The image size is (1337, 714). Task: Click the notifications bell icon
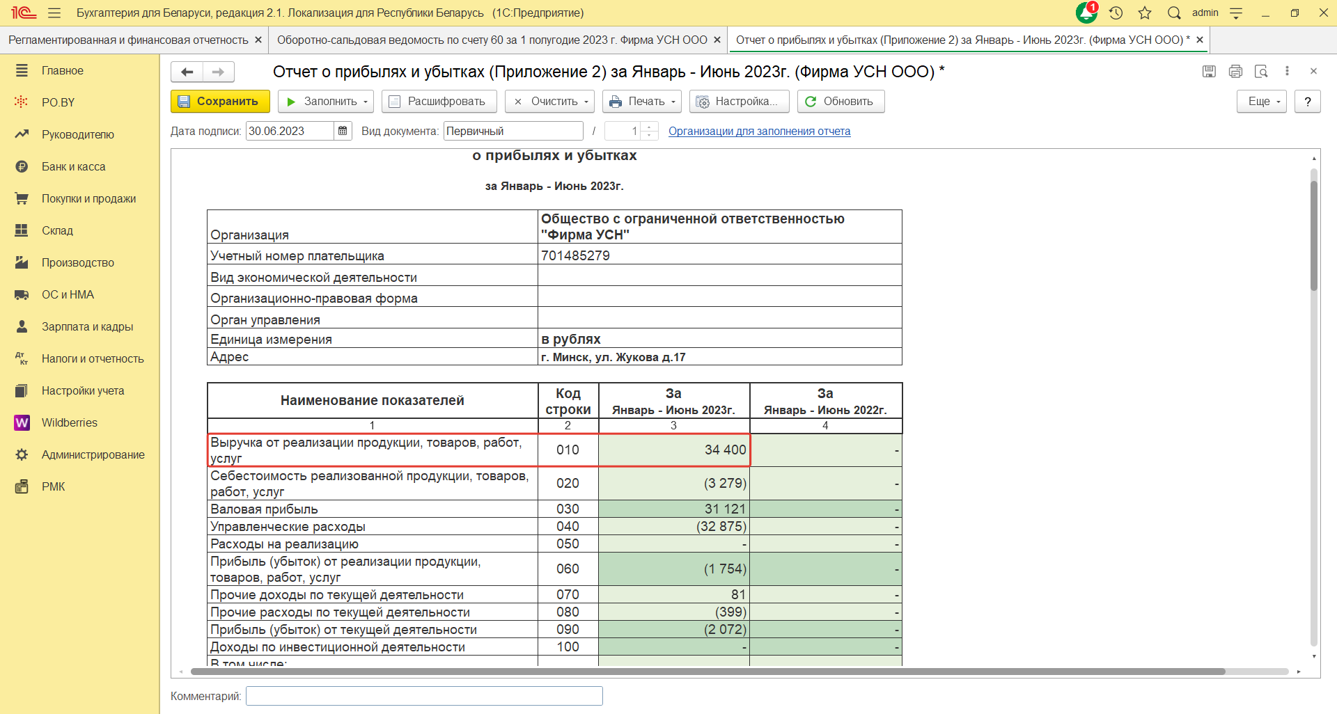pos(1086,13)
